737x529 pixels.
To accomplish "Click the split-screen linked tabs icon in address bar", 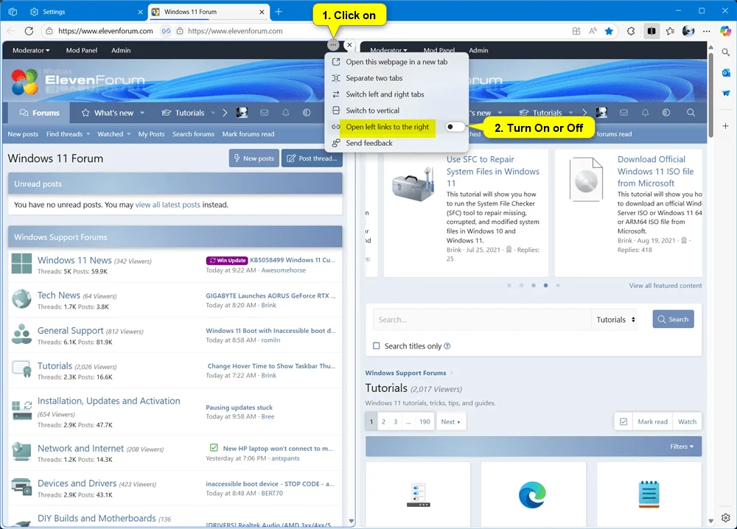I will 166,31.
